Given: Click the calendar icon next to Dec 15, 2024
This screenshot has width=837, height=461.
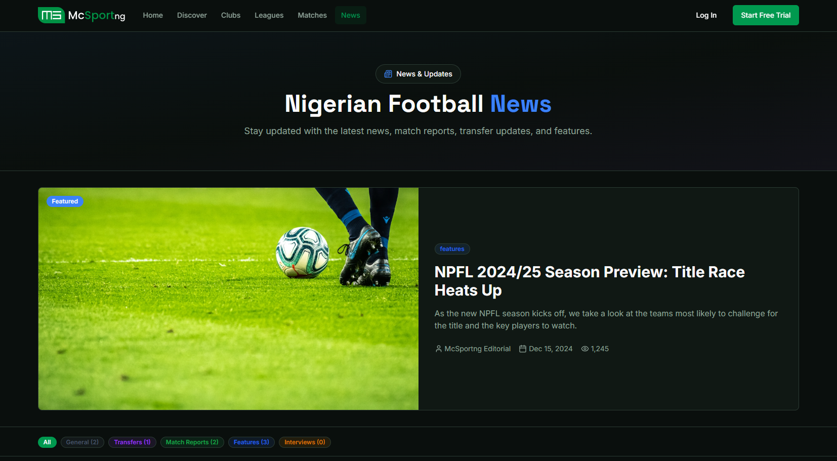Looking at the screenshot, I should pos(523,349).
